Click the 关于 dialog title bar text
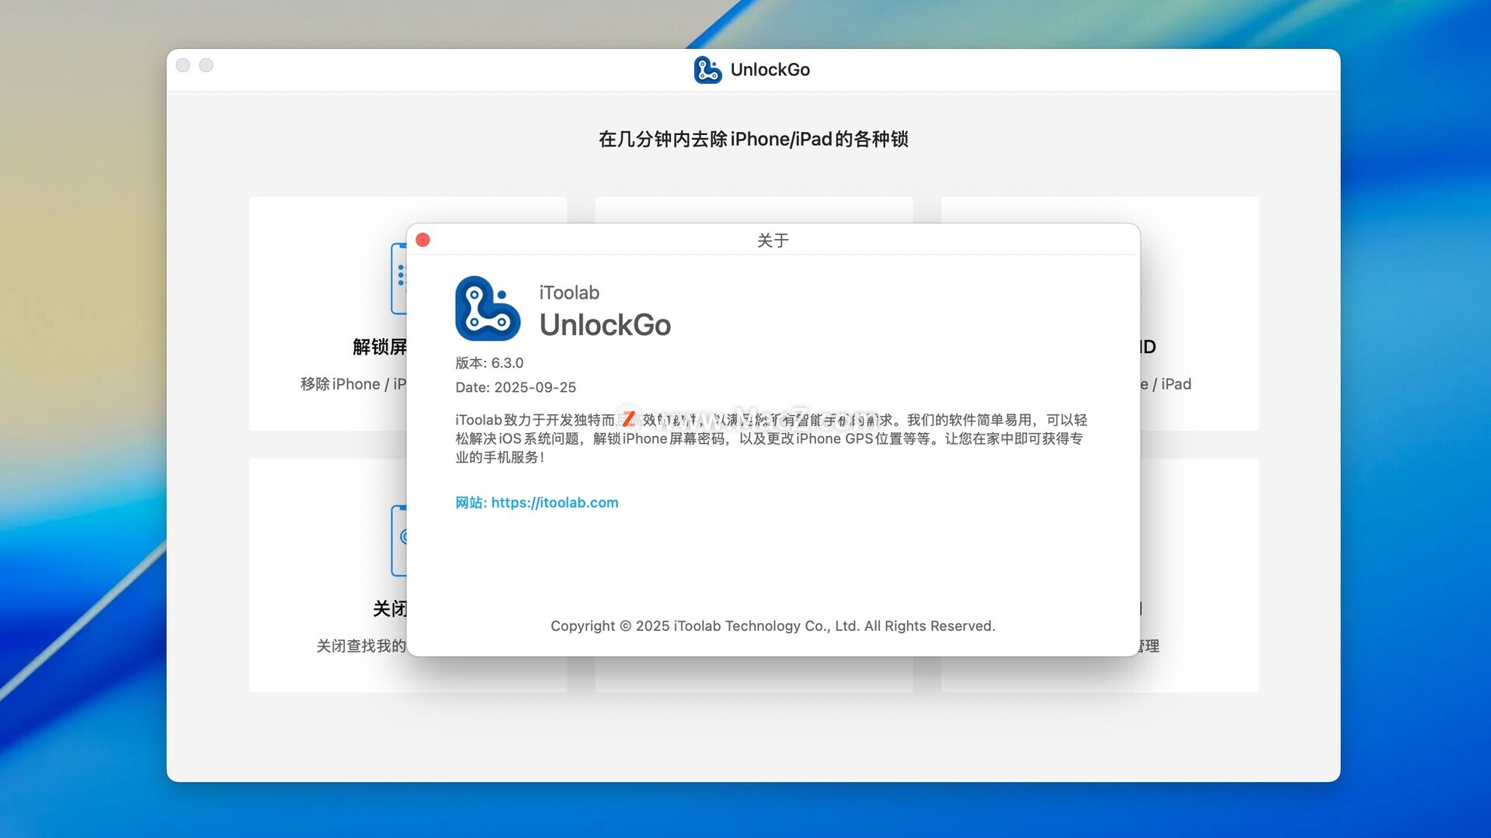The height and width of the screenshot is (838, 1491). pos(773,241)
